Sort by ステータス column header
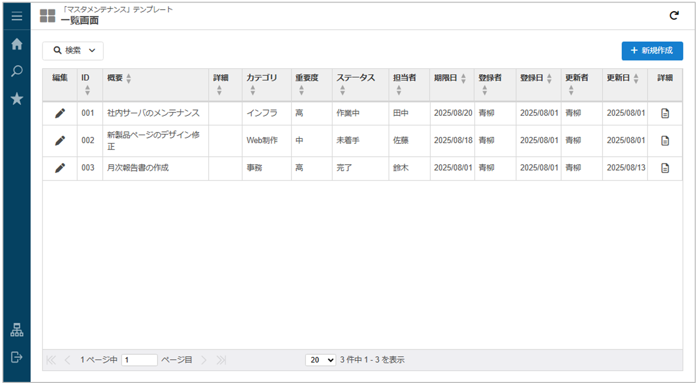The width and height of the screenshot is (698, 383). click(x=356, y=78)
